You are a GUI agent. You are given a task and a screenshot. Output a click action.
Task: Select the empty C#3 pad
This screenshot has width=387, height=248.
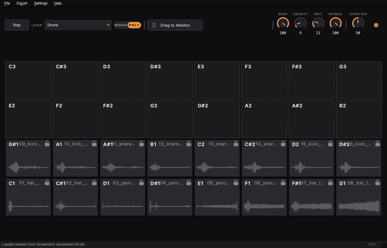pos(75,80)
